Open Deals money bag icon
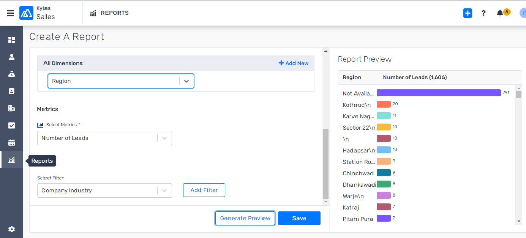The image size is (526, 238). coord(11,74)
